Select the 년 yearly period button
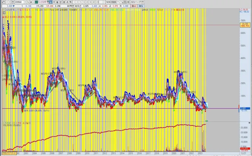 (60, 2)
